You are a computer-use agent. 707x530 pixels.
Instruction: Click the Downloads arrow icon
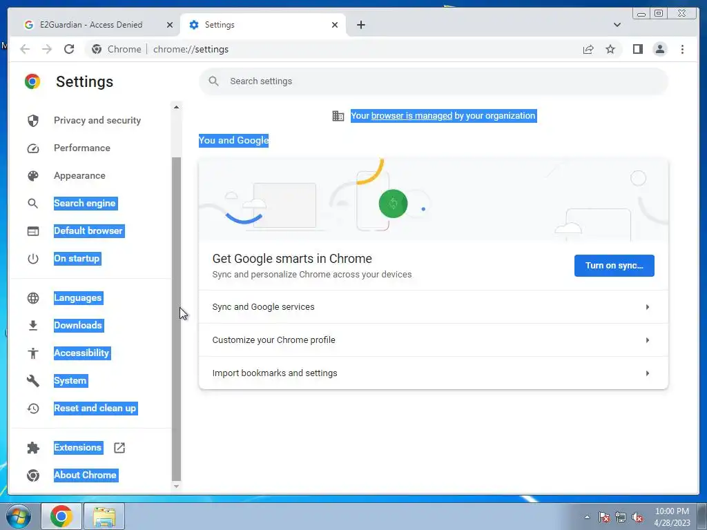pos(33,326)
